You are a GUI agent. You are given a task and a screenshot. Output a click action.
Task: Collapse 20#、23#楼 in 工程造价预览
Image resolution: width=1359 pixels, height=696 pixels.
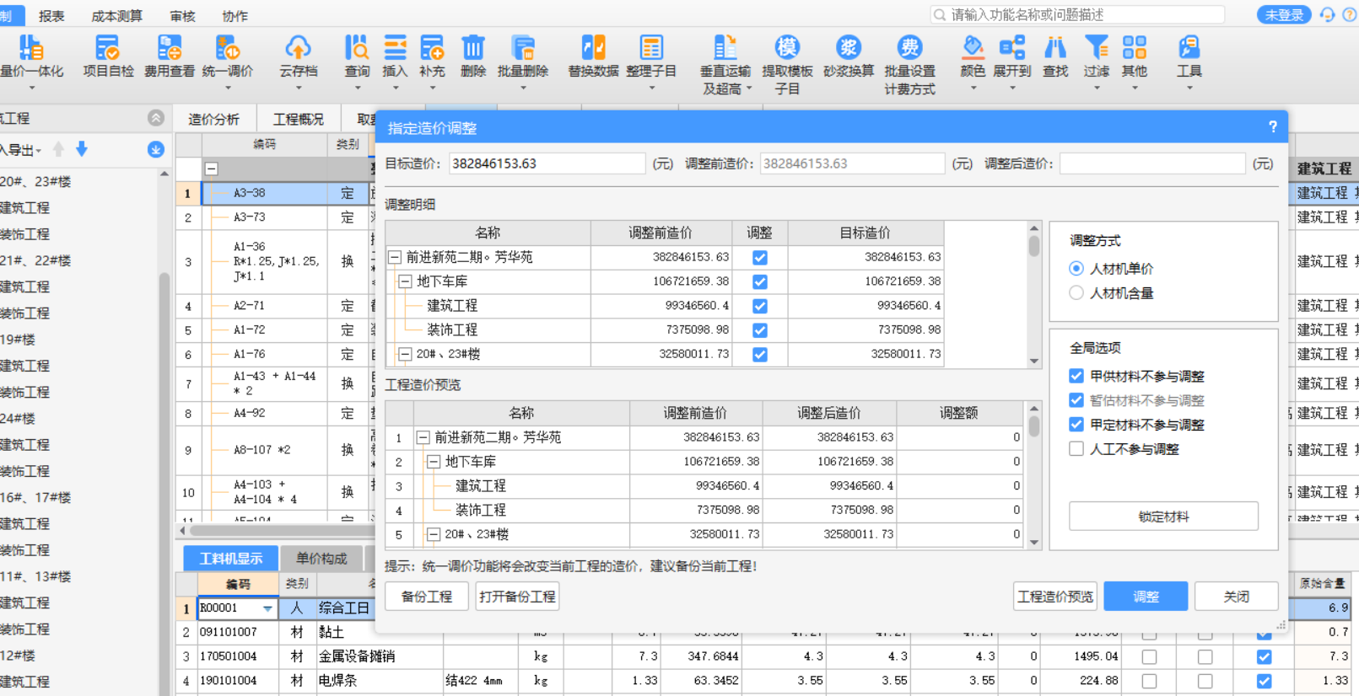pyautogui.click(x=434, y=534)
